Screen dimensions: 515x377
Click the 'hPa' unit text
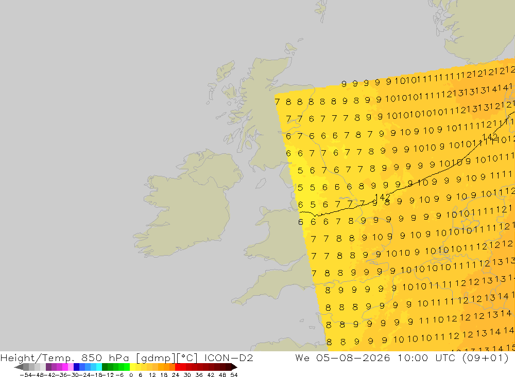click(x=119, y=357)
